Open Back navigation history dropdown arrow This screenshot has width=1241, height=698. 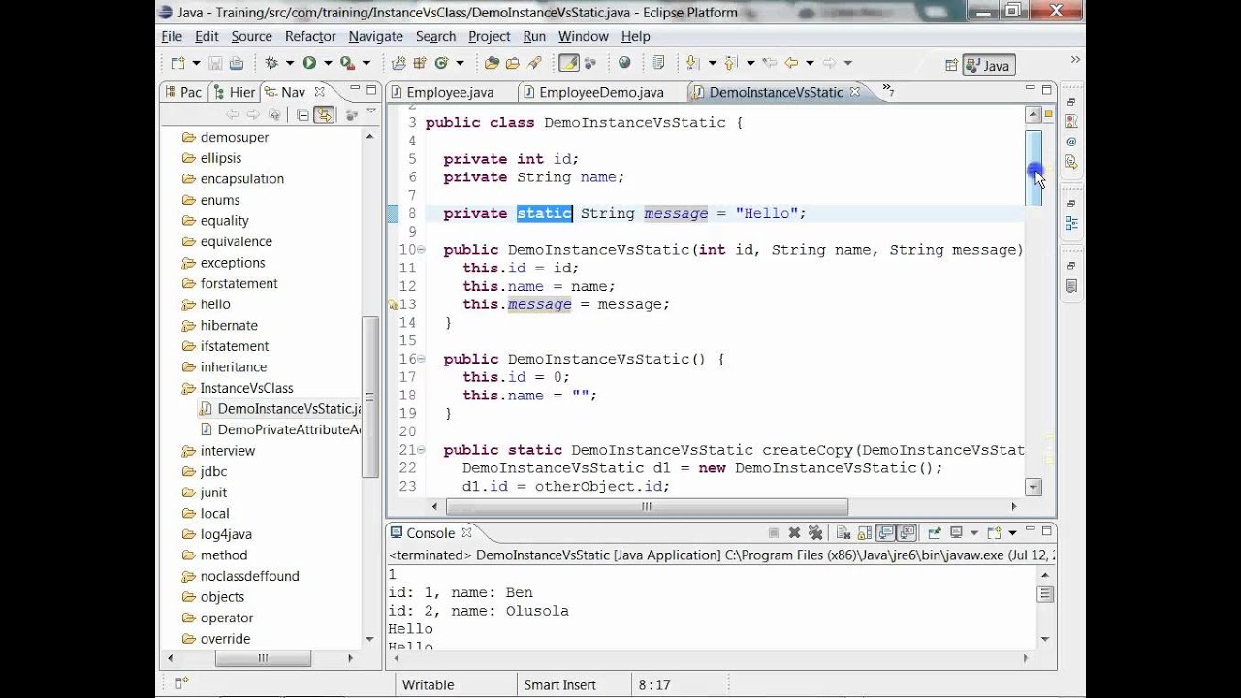(809, 63)
